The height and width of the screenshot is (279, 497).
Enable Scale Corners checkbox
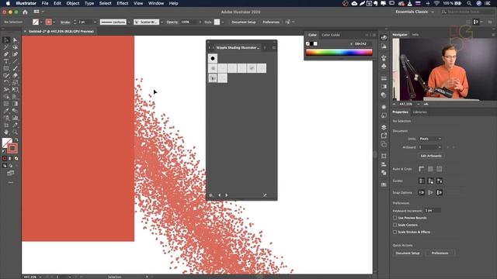(395, 225)
